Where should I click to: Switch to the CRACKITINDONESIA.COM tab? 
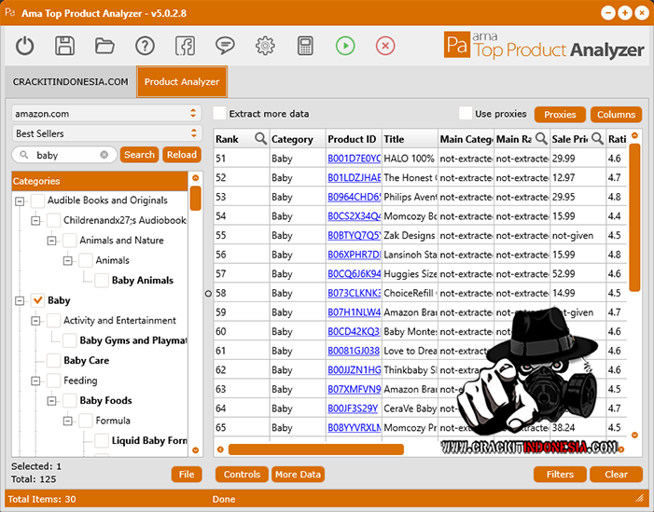click(x=70, y=82)
